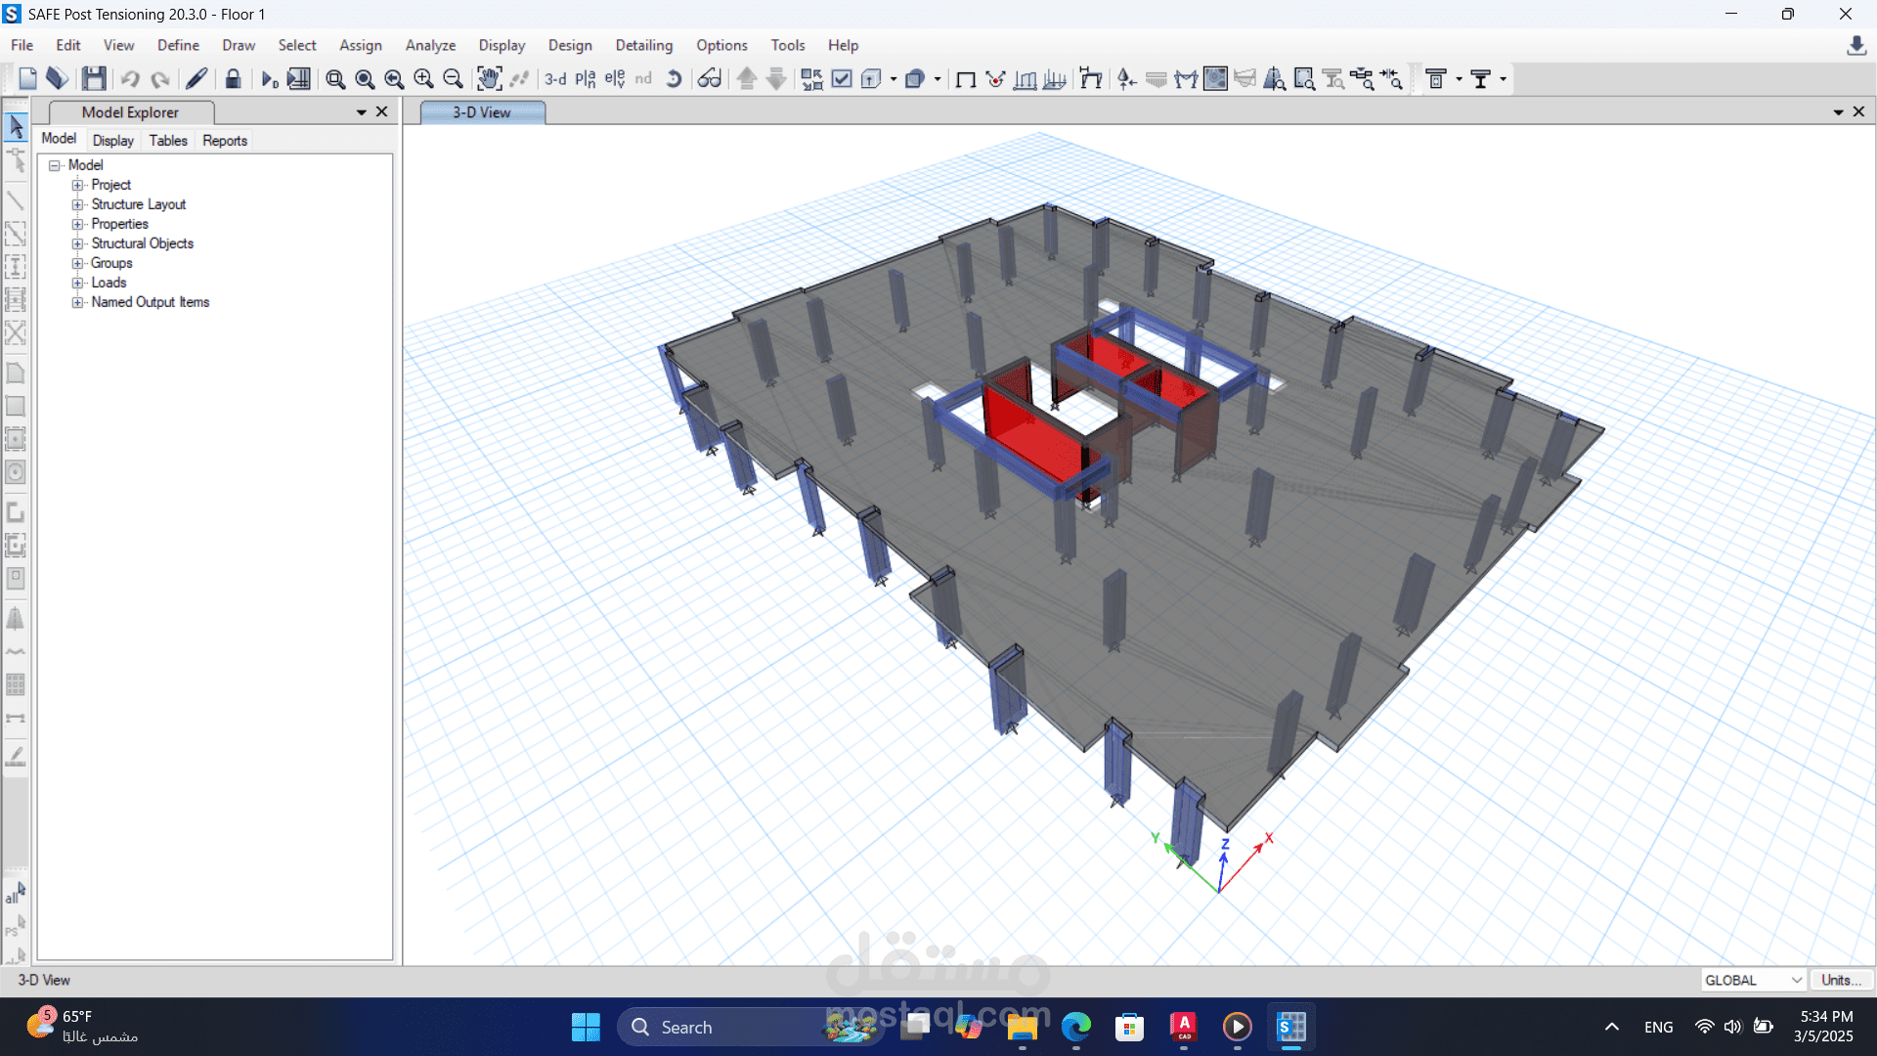Open the Model Explorer panel options arrow
1877x1056 pixels.
click(362, 112)
